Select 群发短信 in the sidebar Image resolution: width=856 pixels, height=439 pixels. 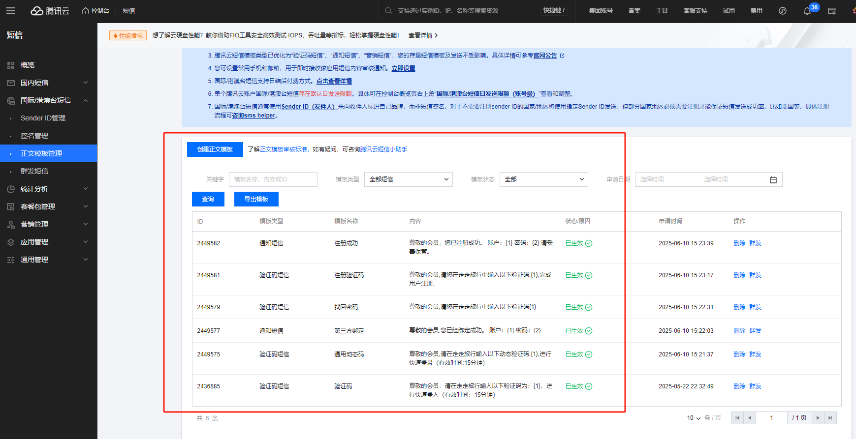click(x=34, y=171)
